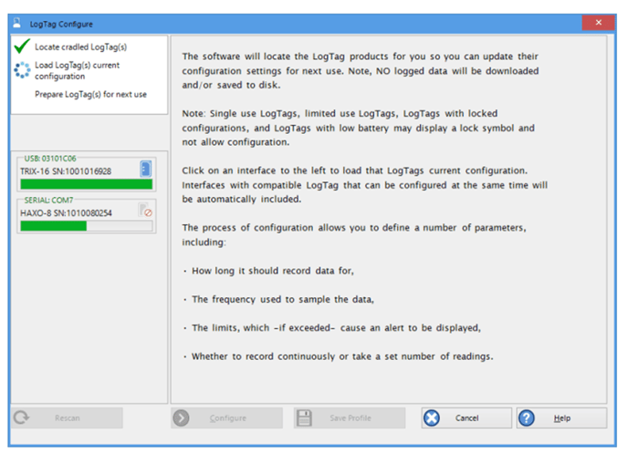Click the USB: 03101C06 label

click(49, 159)
